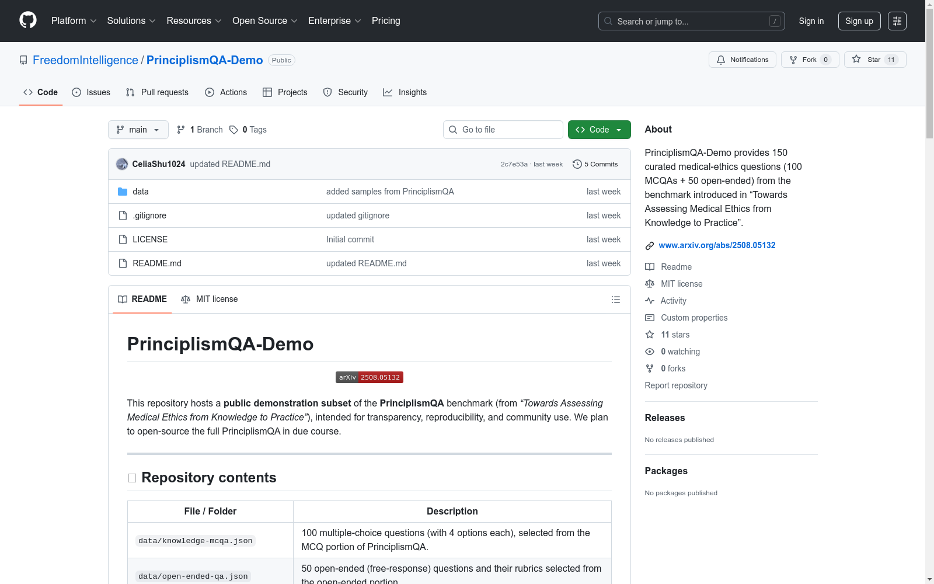The image size is (934, 584).
Task: Click the Report repository link
Action: [x=676, y=385]
